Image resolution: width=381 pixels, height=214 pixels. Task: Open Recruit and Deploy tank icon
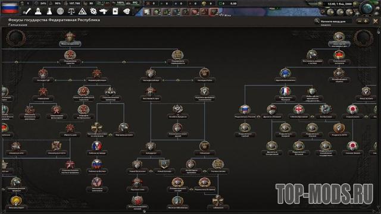pyautogui.click(x=104, y=11)
